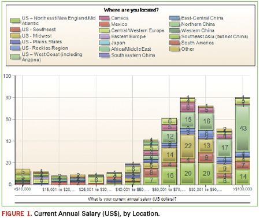This screenshot has width=260, height=218.
Task: Click the Northern China legend swatch
Action: pos(174,24)
